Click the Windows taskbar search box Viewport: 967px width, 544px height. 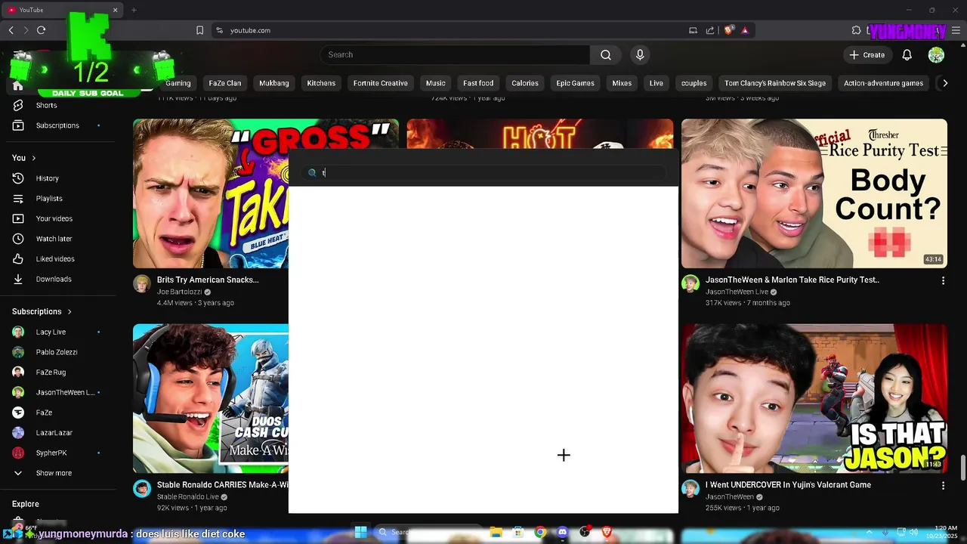(x=429, y=532)
